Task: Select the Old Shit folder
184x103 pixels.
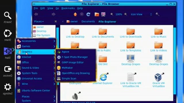Action: (103, 60)
